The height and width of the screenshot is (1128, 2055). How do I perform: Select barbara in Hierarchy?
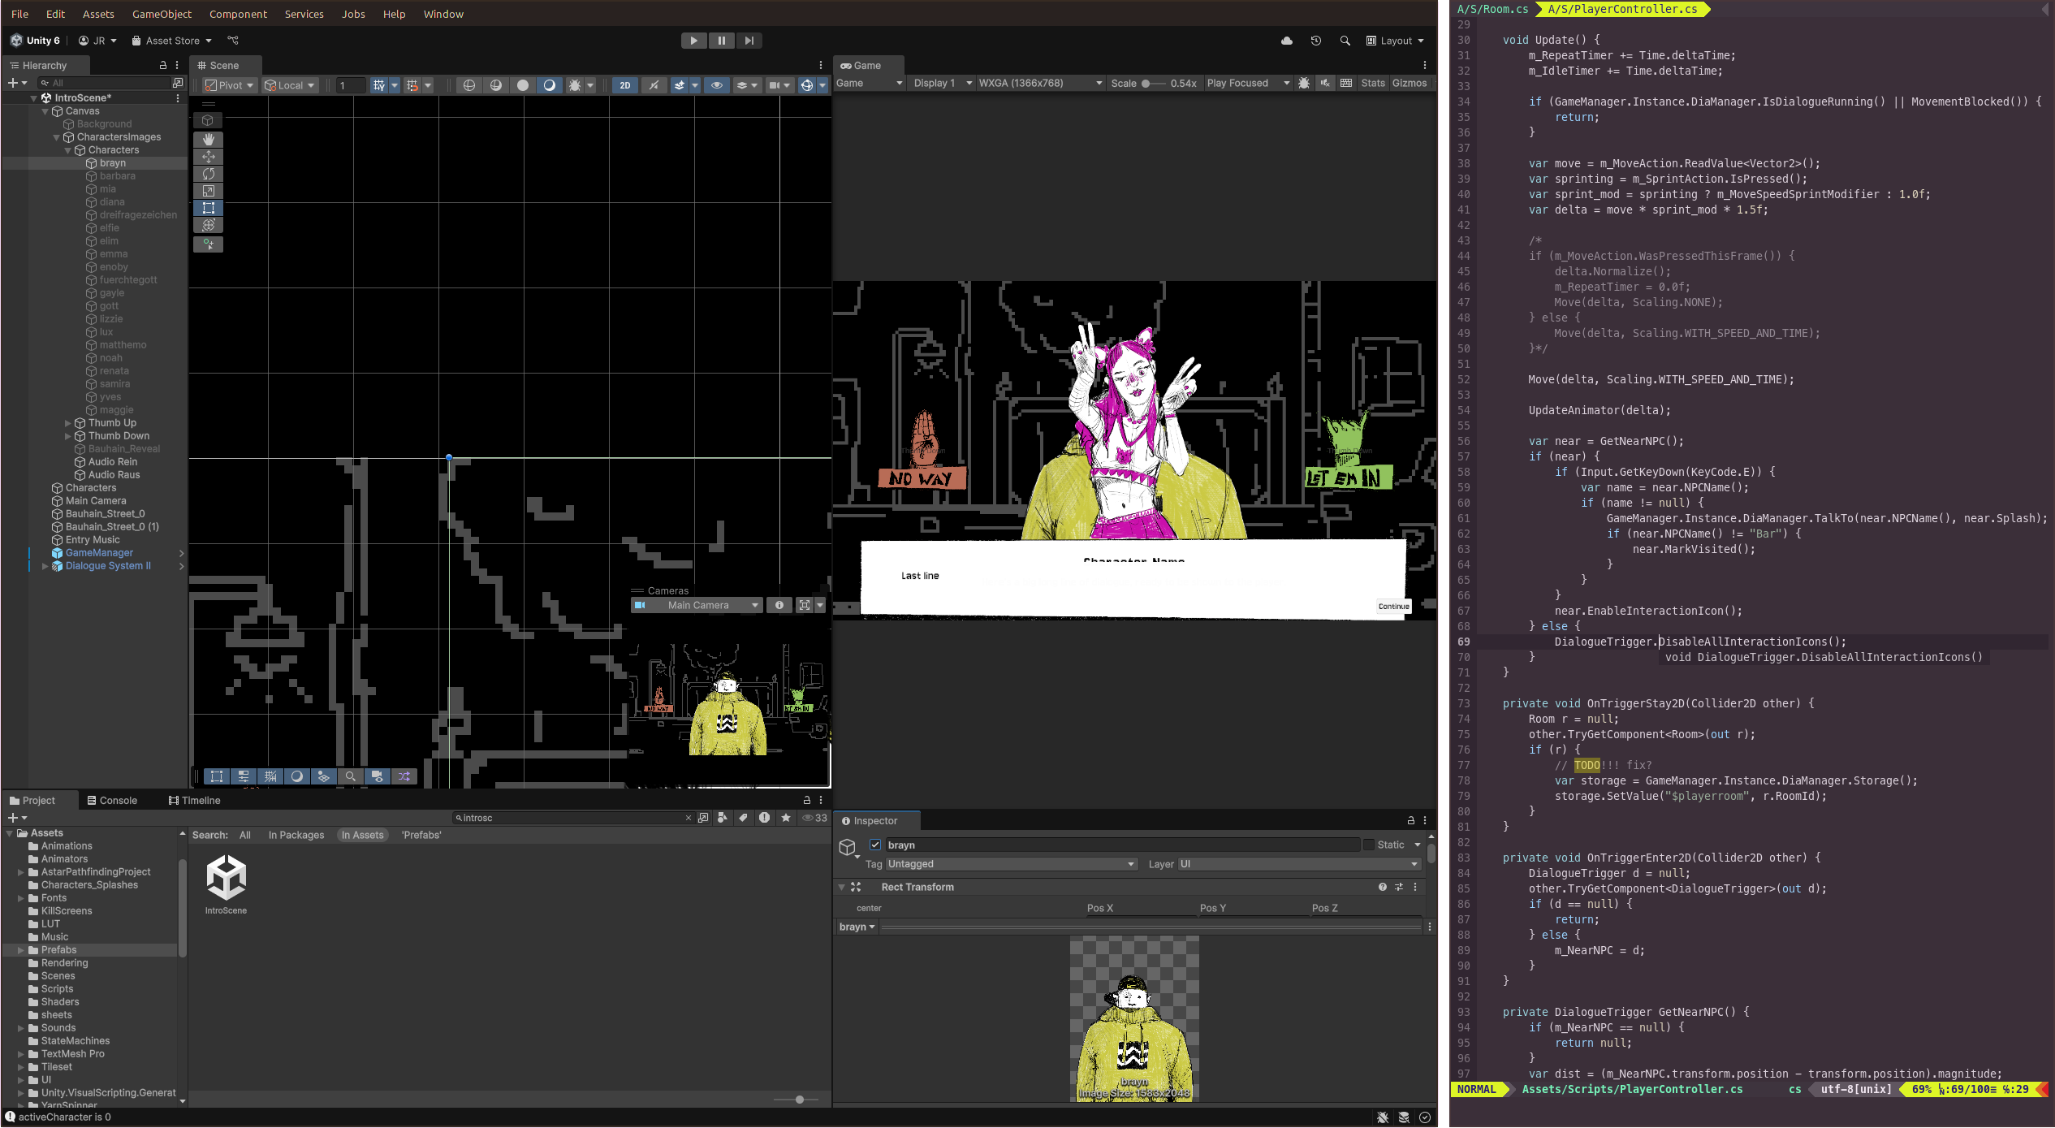coord(117,176)
